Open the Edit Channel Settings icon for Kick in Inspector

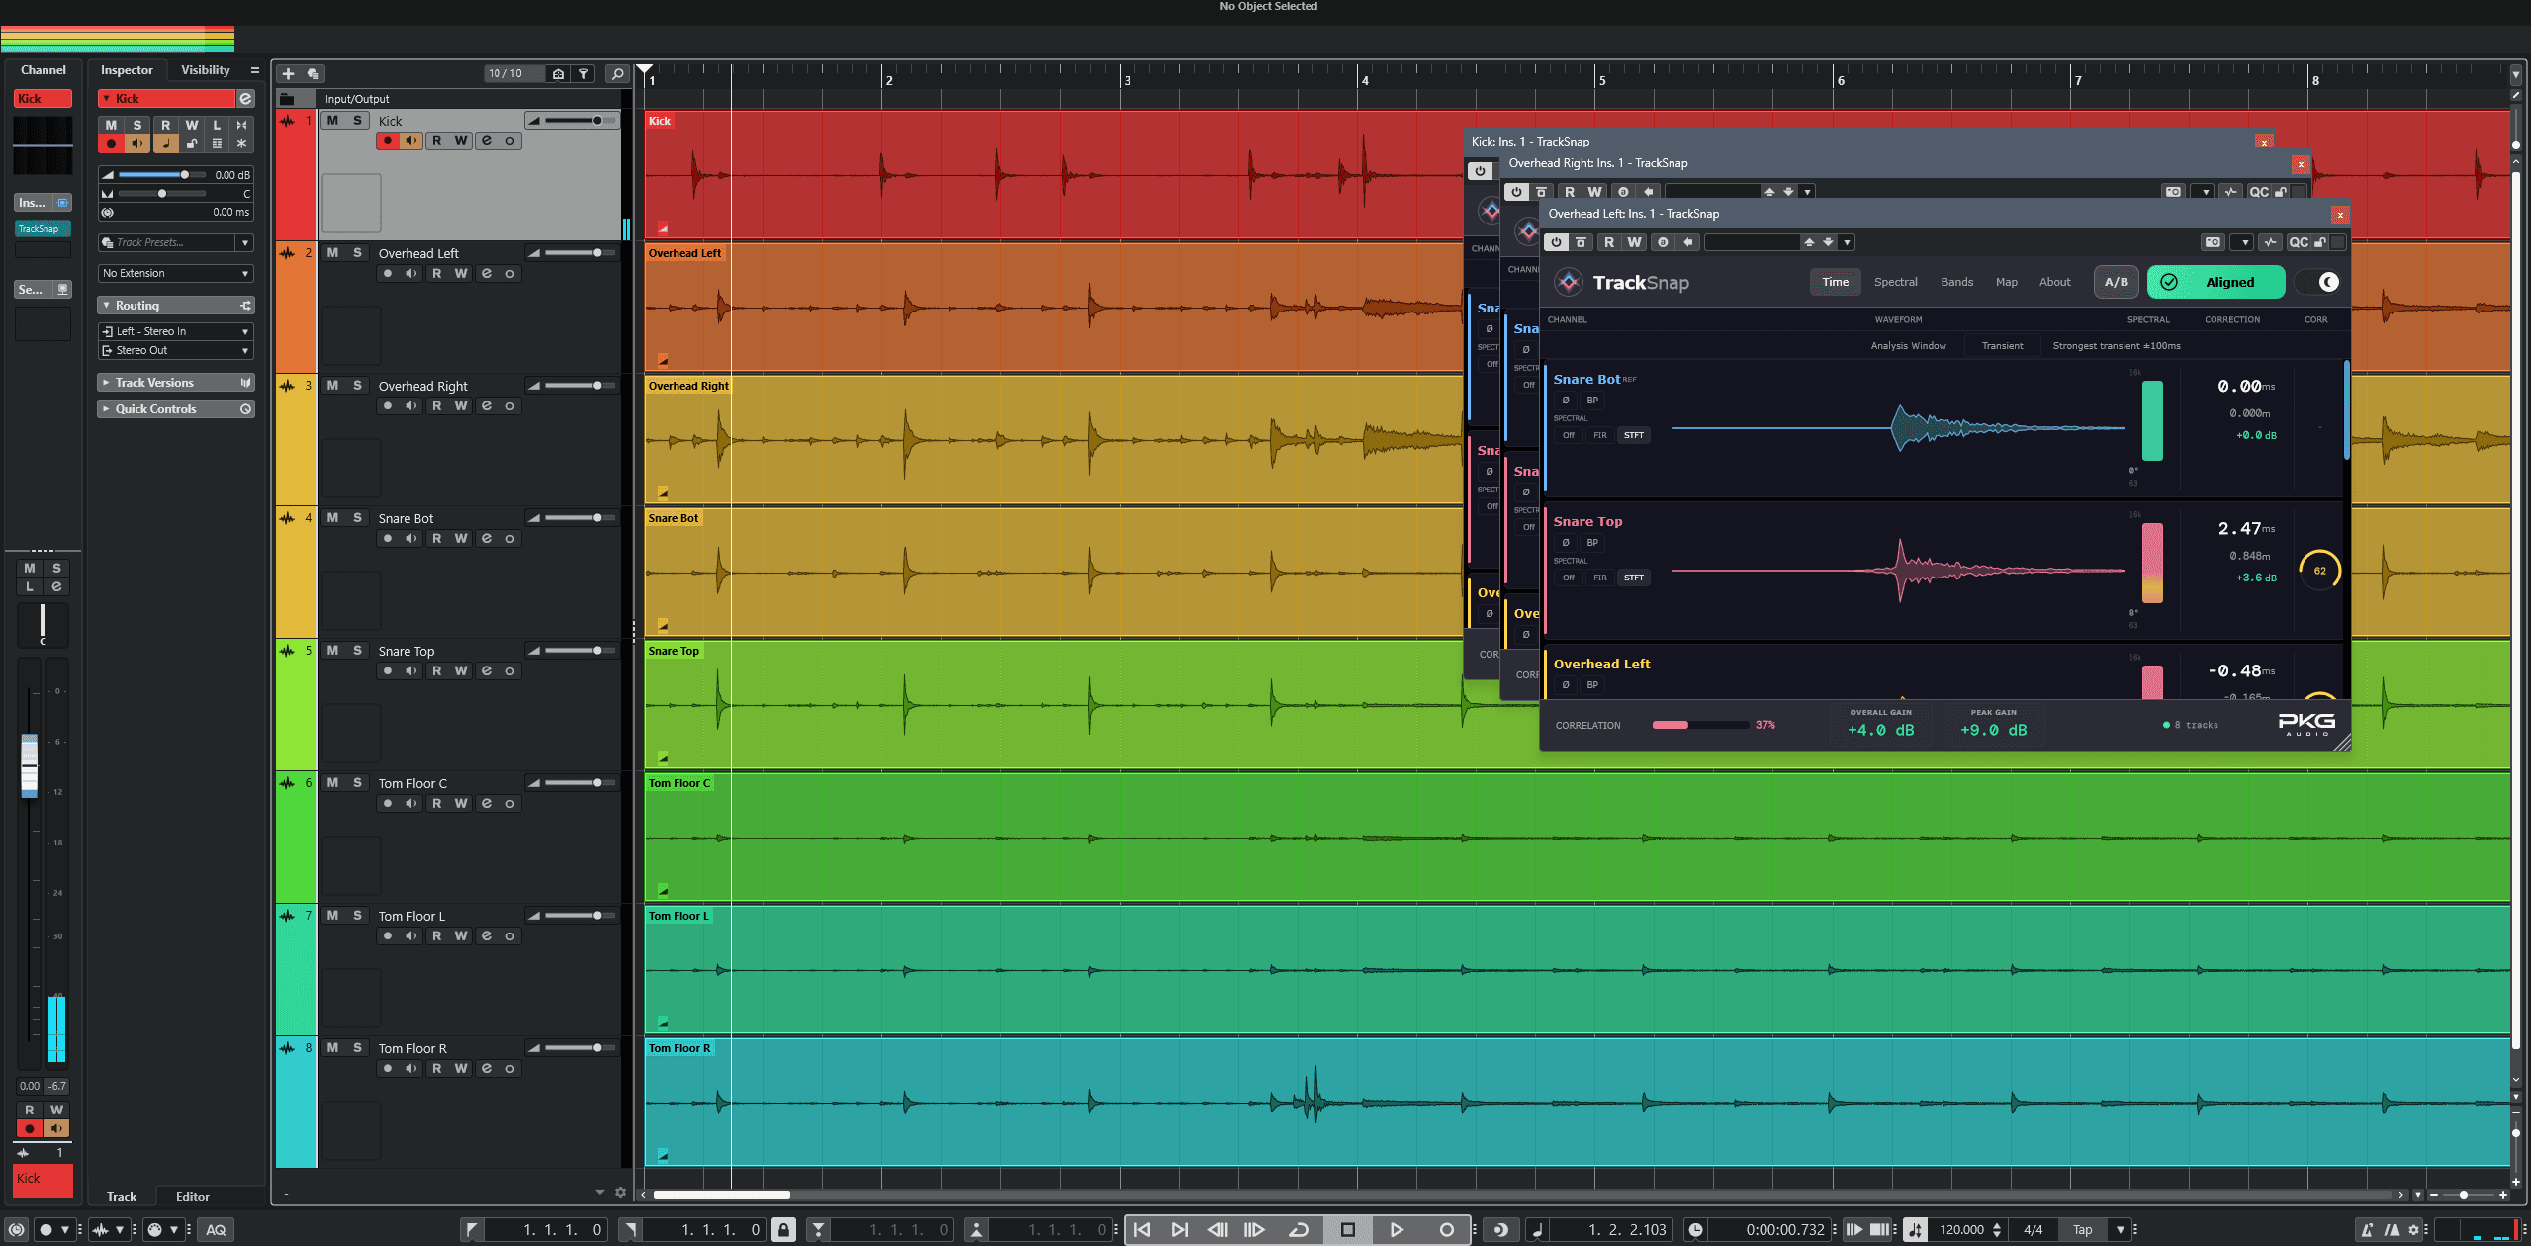pos(246,98)
